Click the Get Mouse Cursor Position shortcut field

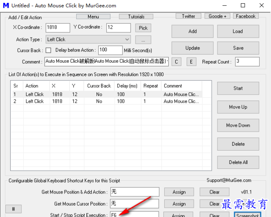tap(134, 204)
